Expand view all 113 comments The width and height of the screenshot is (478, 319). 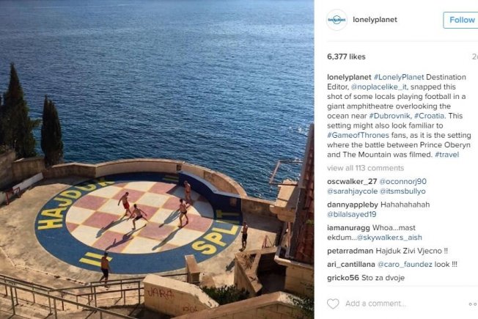click(x=366, y=168)
